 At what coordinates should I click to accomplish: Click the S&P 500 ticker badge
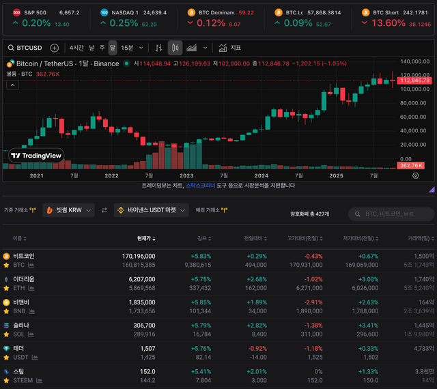coord(16,12)
